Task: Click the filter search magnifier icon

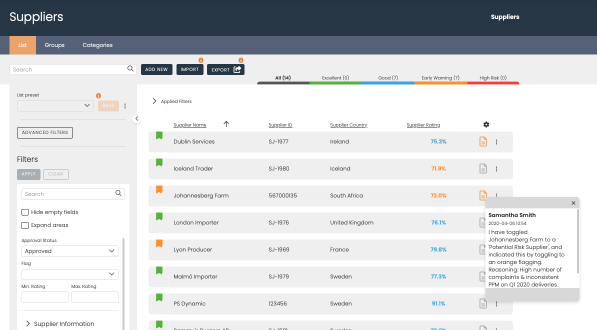Action: [x=118, y=193]
